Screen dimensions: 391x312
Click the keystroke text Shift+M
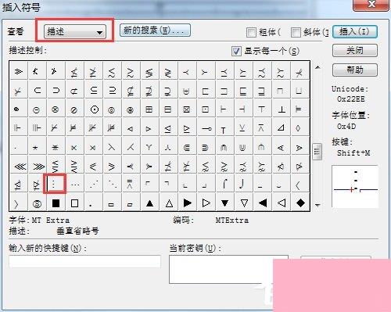tap(353, 152)
